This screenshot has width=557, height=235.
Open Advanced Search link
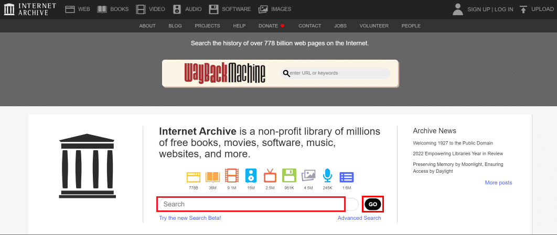pos(359,218)
